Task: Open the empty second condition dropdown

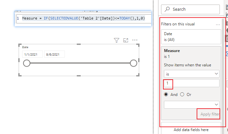Action: click(x=192, y=105)
